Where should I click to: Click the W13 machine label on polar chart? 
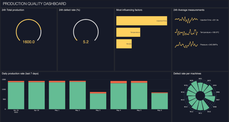tap(191, 112)
